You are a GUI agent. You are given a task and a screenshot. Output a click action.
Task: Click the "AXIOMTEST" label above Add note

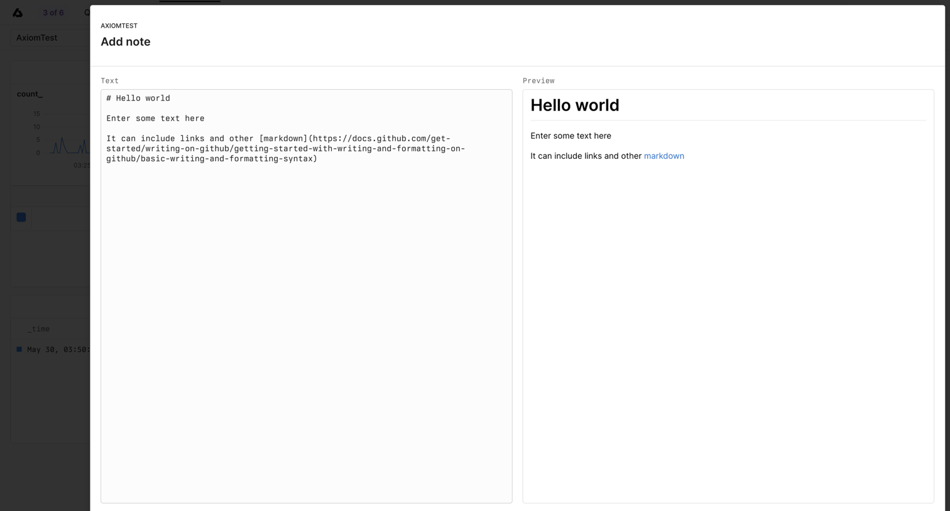point(119,26)
